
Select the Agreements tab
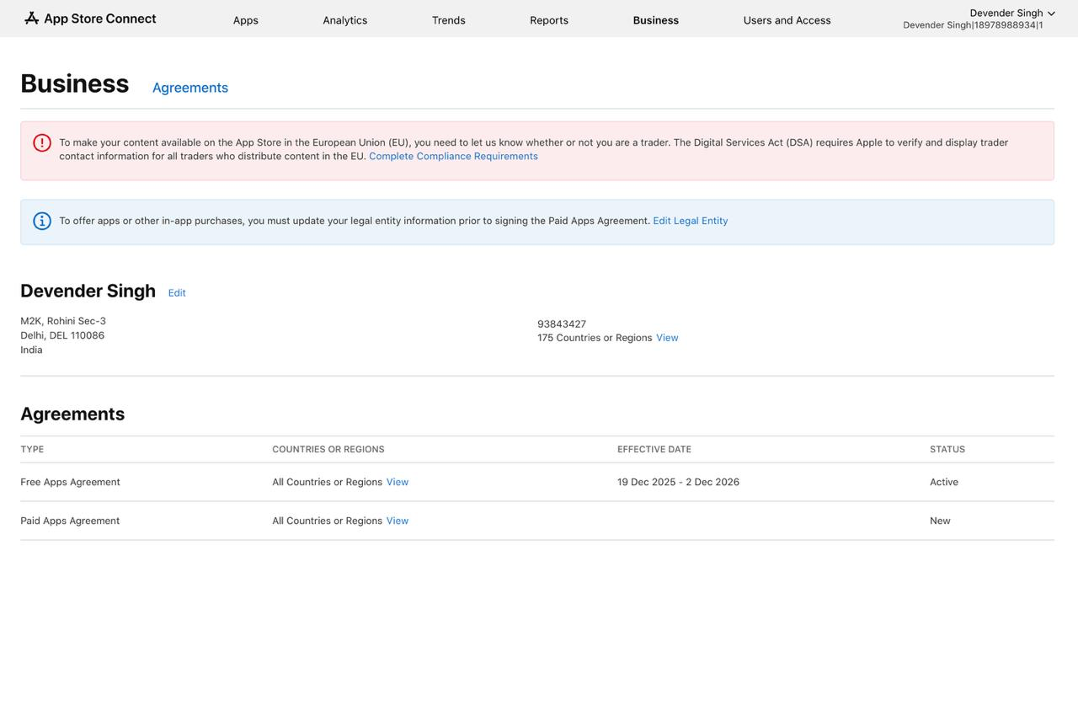(x=190, y=88)
